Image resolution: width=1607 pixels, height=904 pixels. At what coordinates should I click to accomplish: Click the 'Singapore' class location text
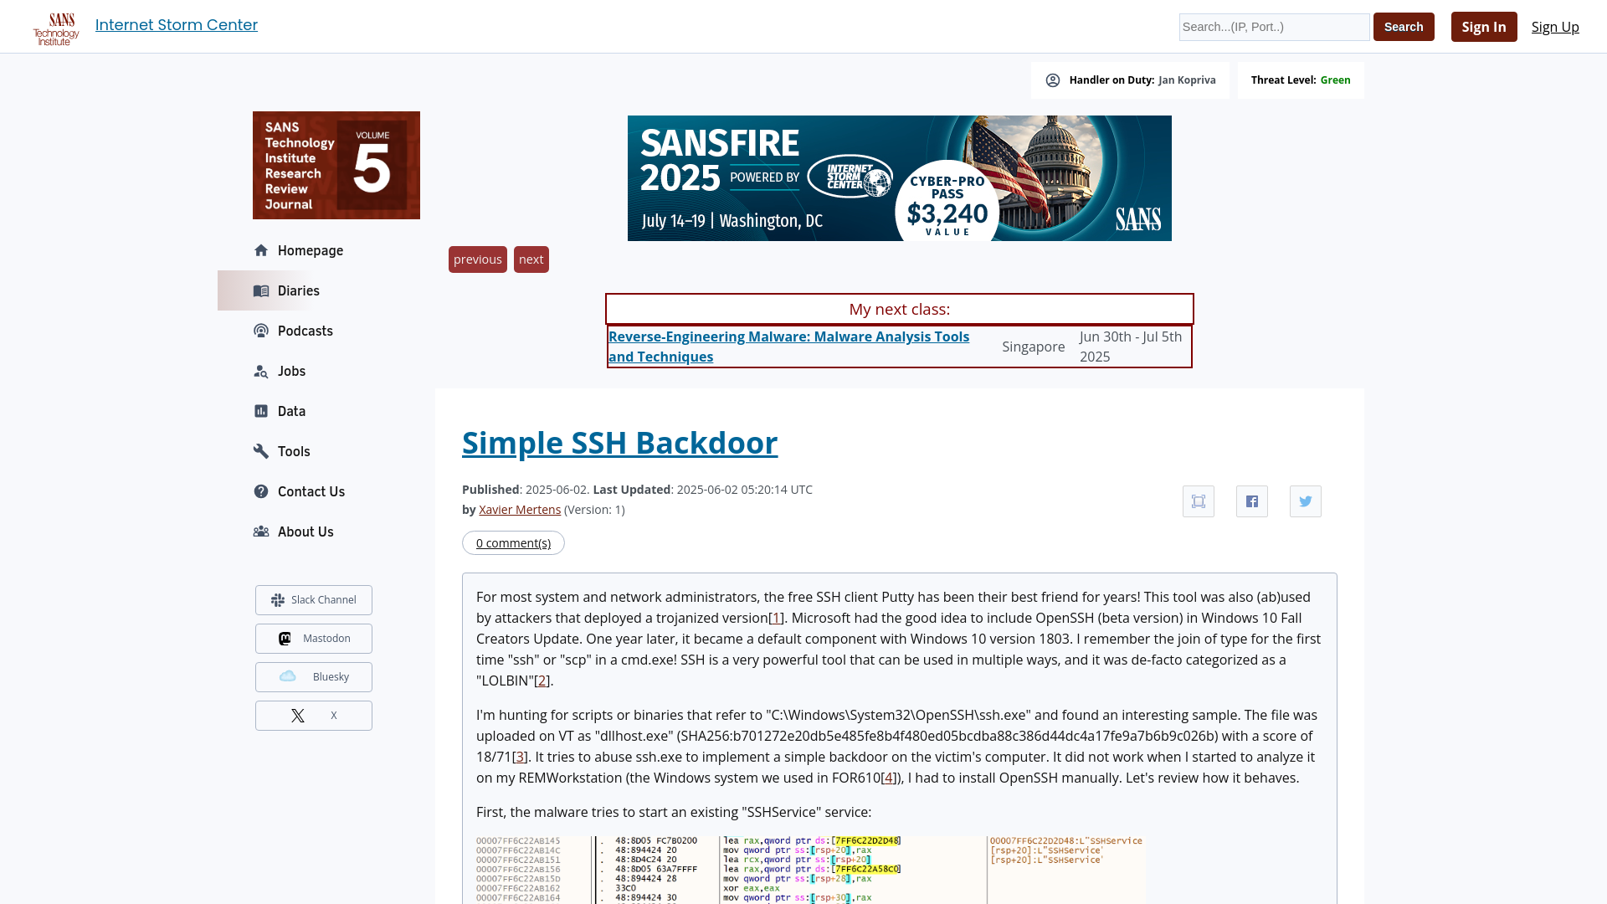tap(1034, 347)
